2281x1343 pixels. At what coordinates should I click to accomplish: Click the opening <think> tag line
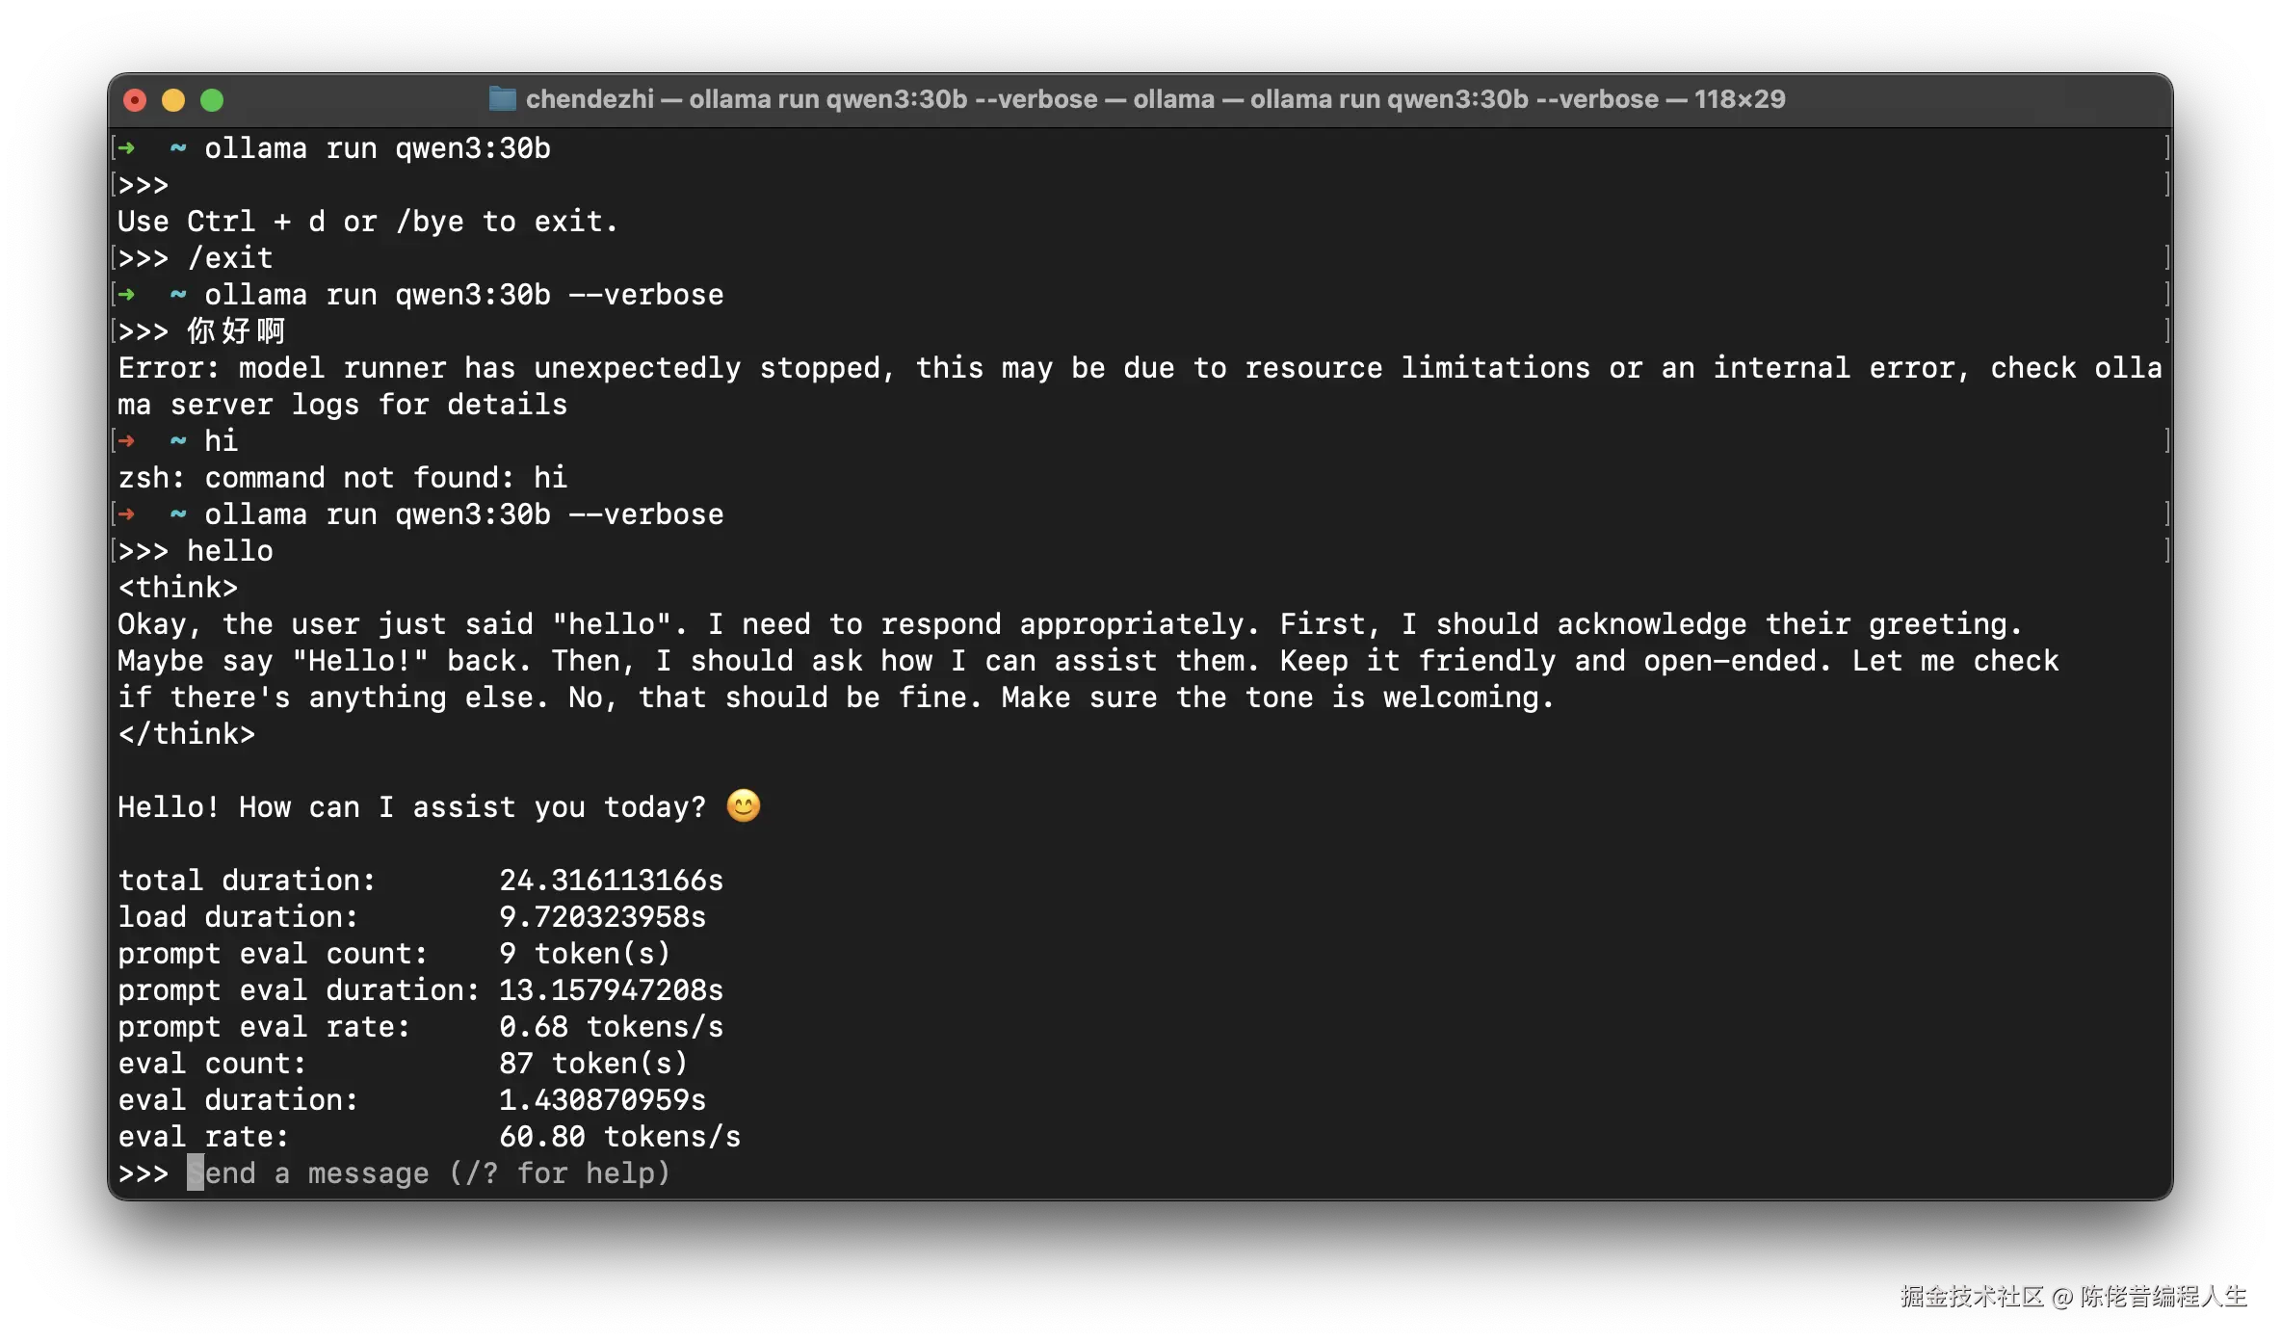(177, 588)
